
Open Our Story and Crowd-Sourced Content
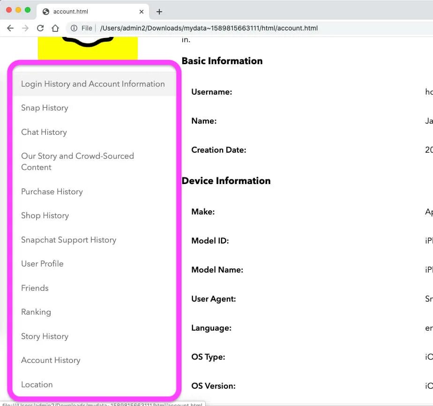tap(77, 162)
